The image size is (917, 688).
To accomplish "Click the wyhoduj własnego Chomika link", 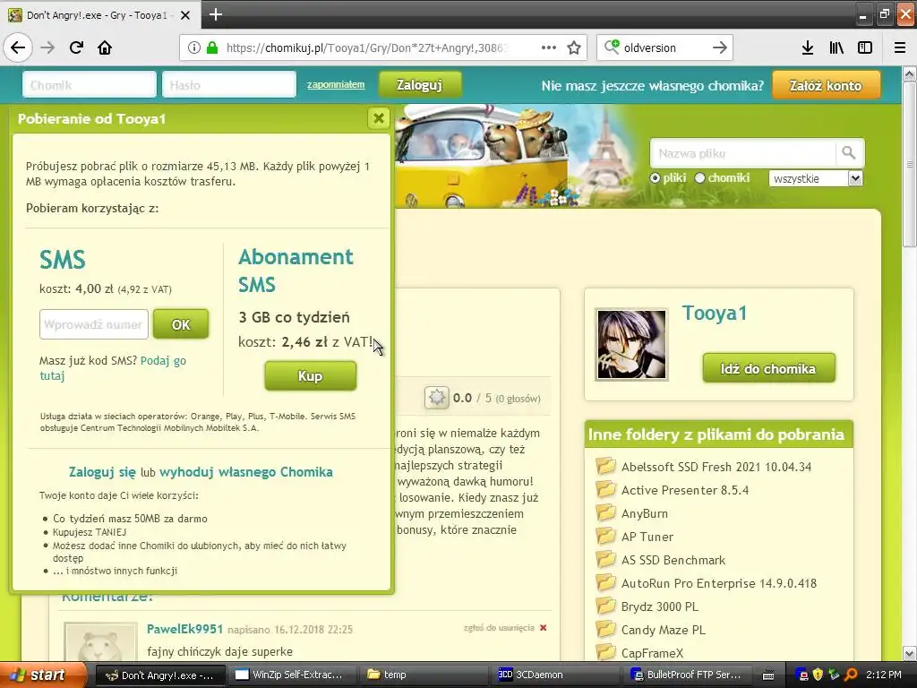I will coord(246,471).
